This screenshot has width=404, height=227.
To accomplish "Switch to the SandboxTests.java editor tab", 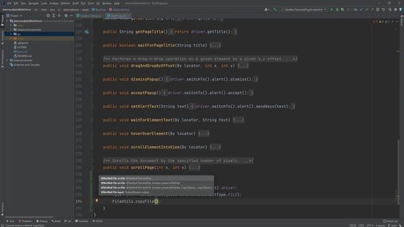I will tap(90, 16).
